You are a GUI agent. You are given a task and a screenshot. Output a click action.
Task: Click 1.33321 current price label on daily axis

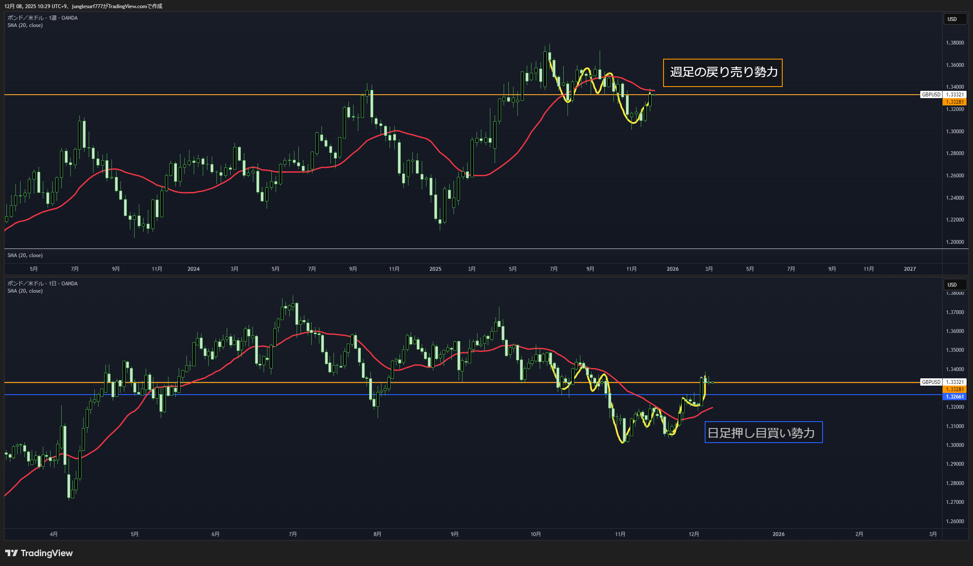[x=955, y=382]
